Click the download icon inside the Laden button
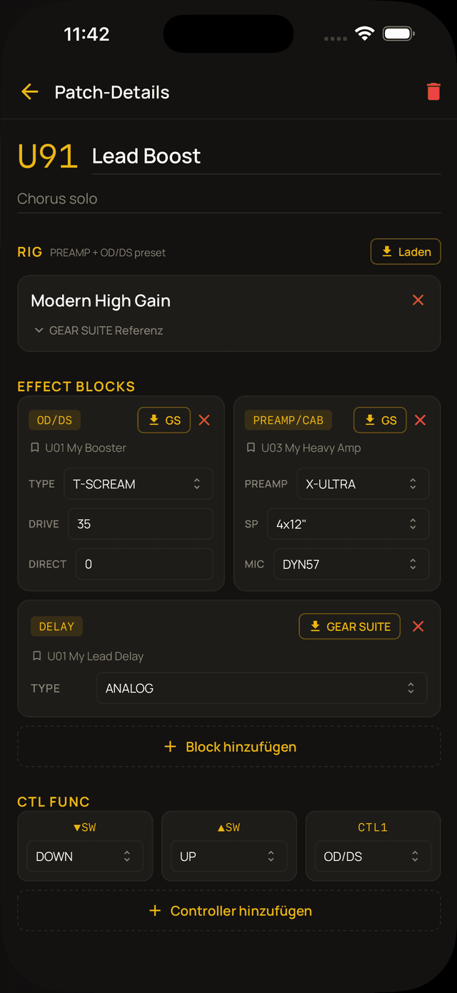This screenshot has height=993, width=457. (387, 251)
